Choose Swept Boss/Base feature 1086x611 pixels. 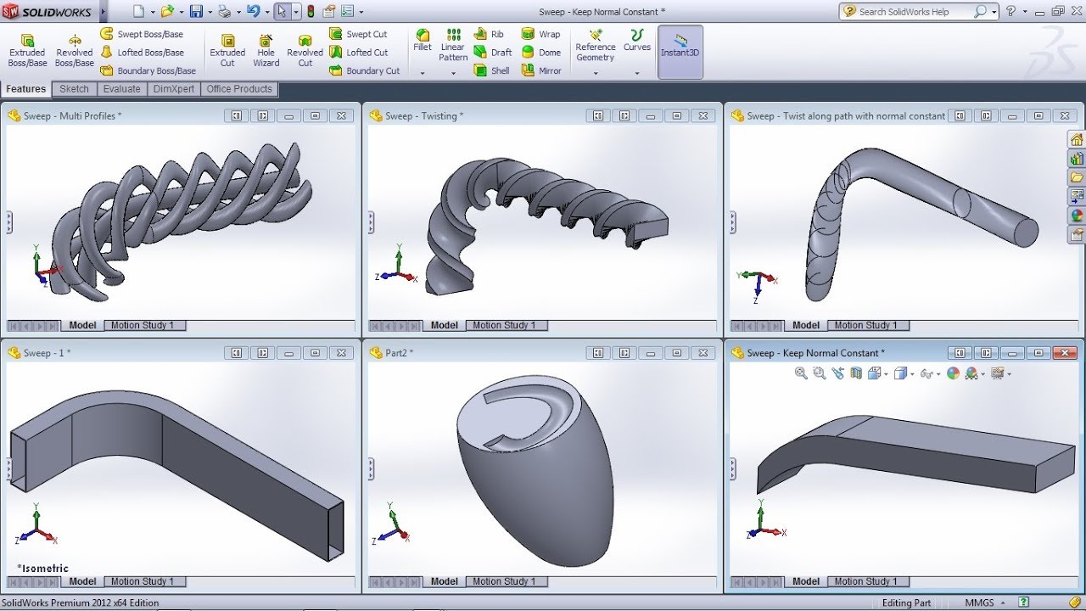point(142,34)
